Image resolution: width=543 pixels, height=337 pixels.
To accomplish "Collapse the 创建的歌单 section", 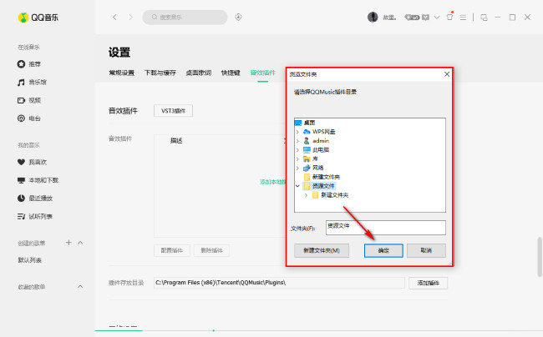I will point(80,243).
